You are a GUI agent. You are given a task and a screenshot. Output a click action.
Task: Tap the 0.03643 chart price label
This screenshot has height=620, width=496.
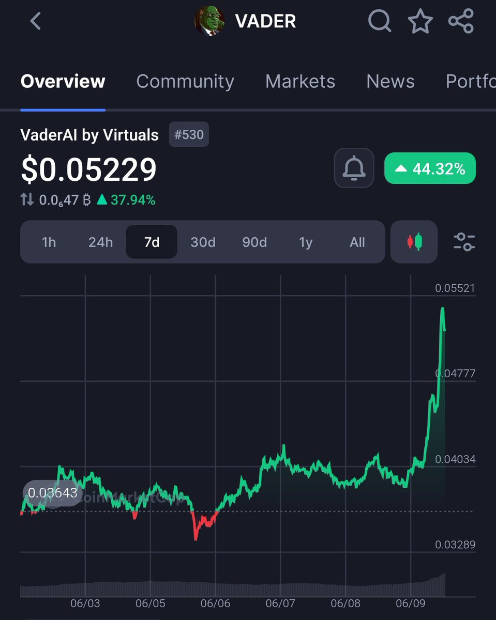click(x=53, y=493)
